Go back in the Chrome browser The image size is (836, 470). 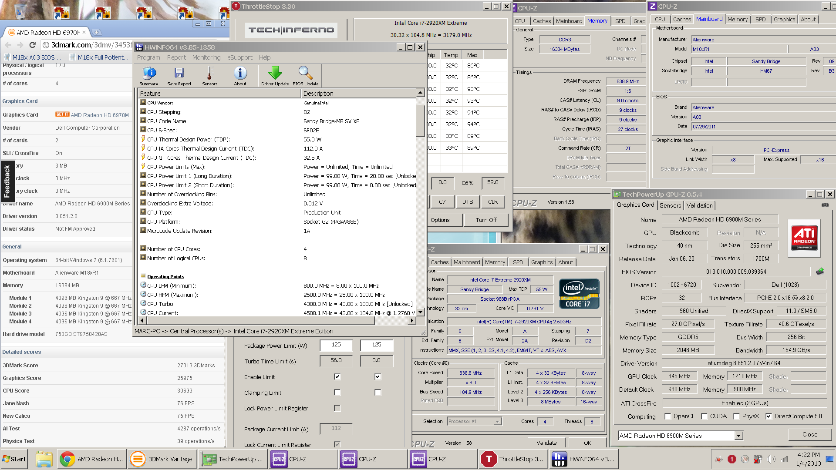click(x=8, y=45)
